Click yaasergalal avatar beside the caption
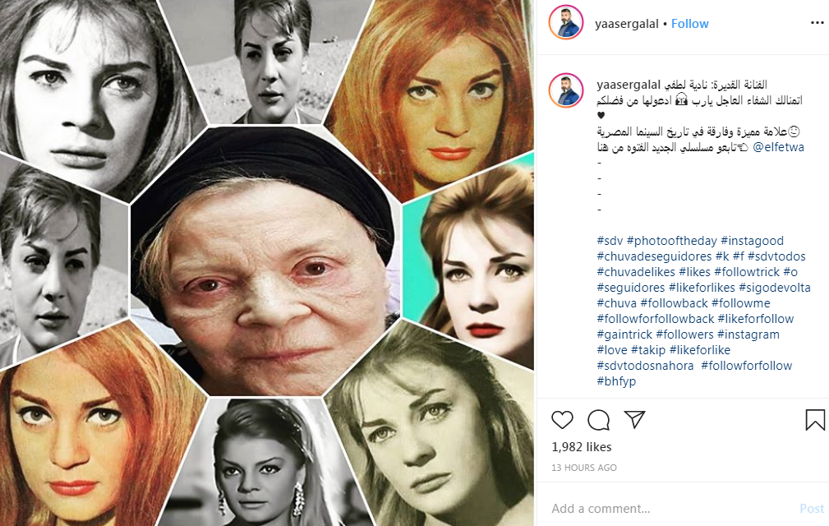829x526 pixels. (x=566, y=90)
